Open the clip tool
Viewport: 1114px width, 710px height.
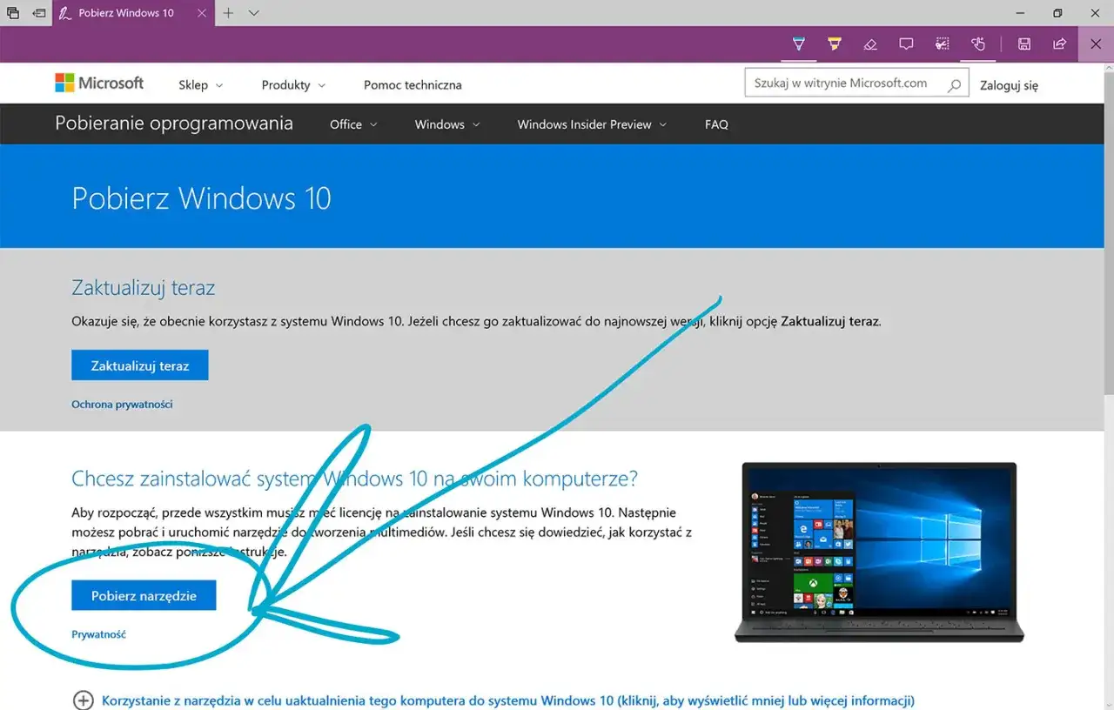(x=942, y=44)
